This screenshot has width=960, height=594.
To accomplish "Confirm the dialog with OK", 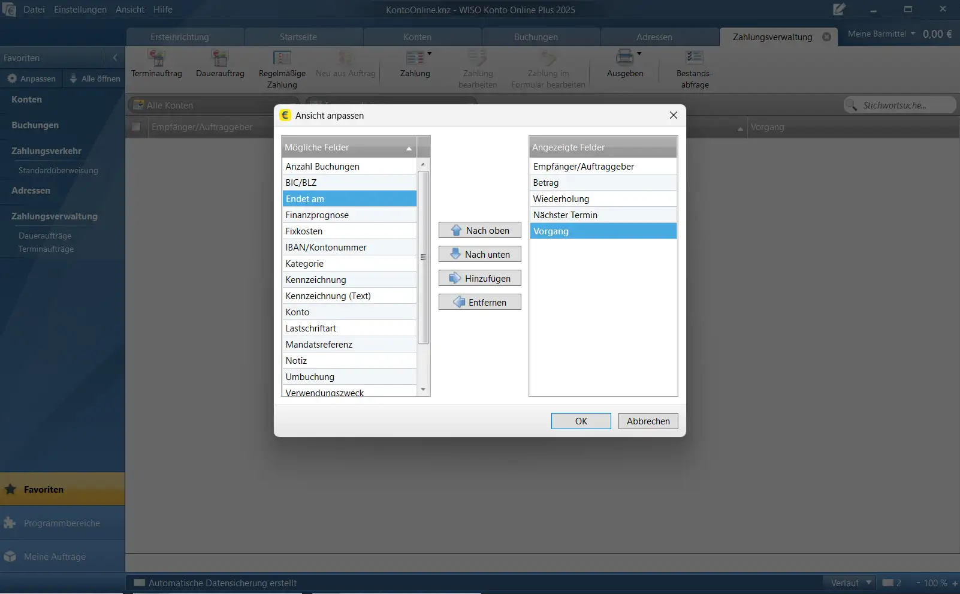I will tap(581, 421).
